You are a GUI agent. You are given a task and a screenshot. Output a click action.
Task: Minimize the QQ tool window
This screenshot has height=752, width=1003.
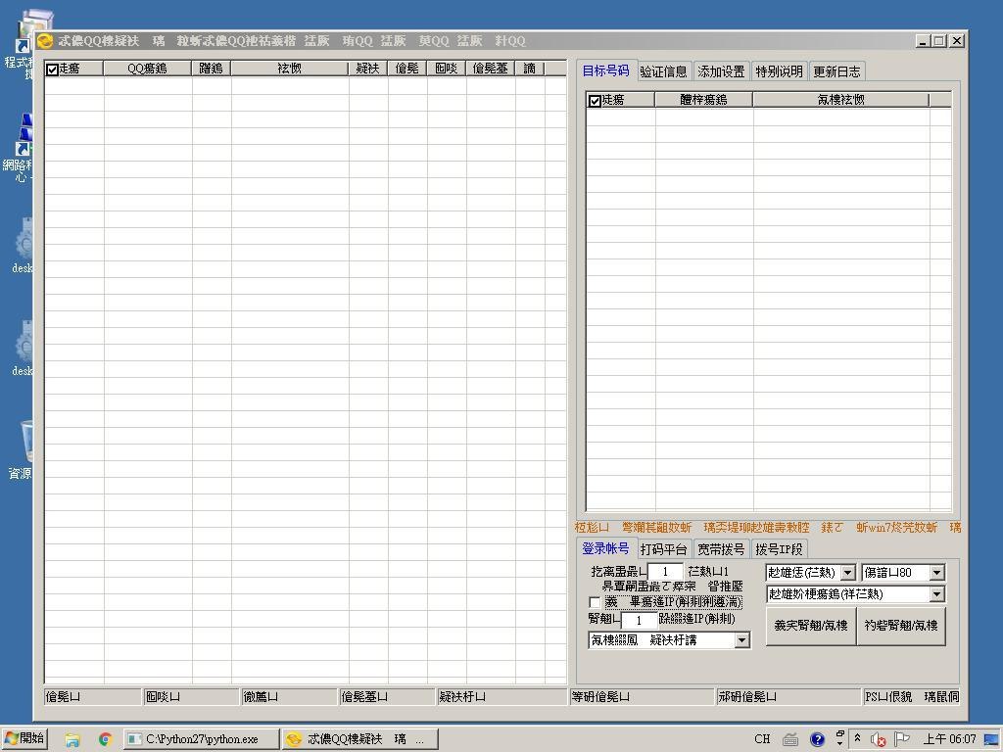923,41
